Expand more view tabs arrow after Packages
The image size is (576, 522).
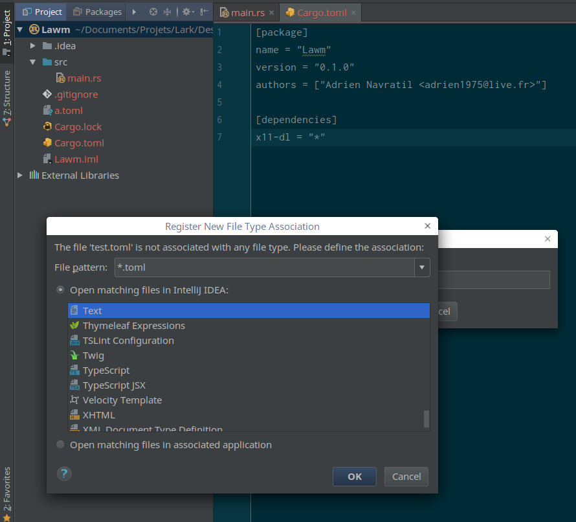tap(134, 12)
